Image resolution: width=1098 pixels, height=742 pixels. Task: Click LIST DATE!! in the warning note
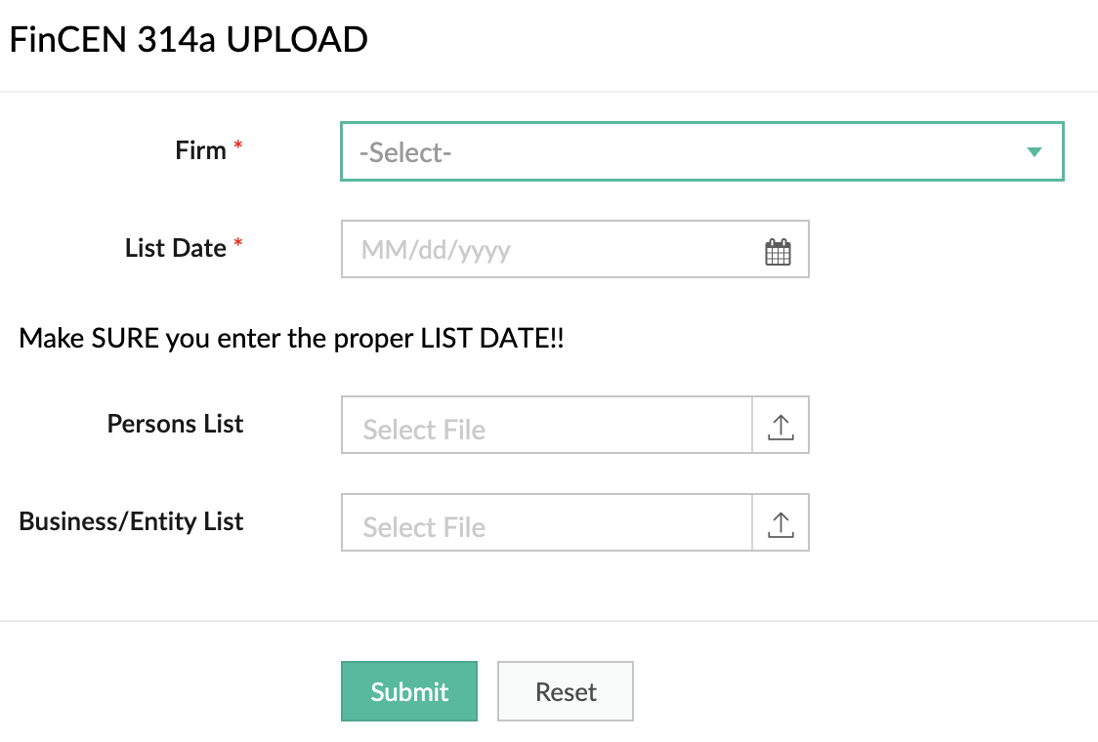pos(491,339)
